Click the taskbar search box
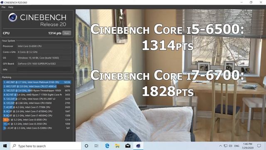Screen dimensions: 266x150 [46, 146]
